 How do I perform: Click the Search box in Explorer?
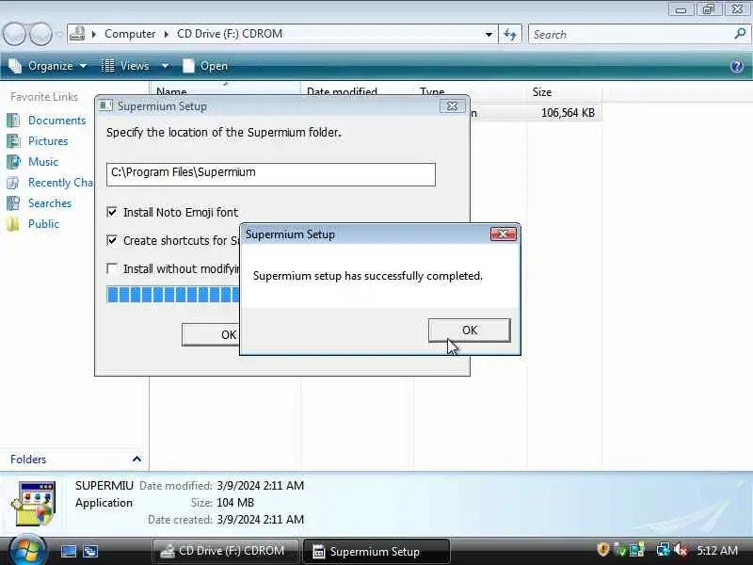pos(632,35)
